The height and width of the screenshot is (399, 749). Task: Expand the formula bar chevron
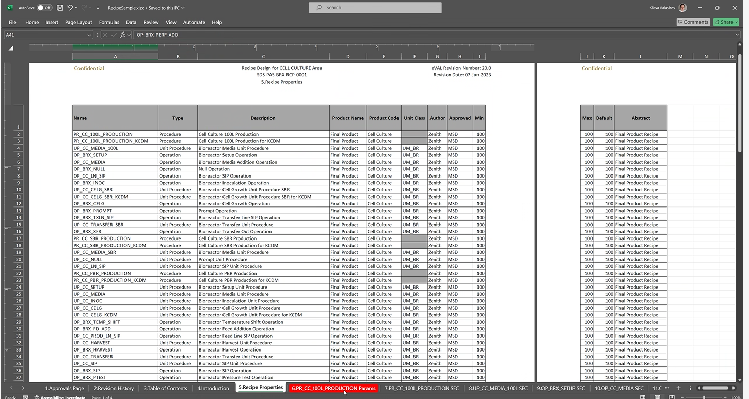click(737, 35)
